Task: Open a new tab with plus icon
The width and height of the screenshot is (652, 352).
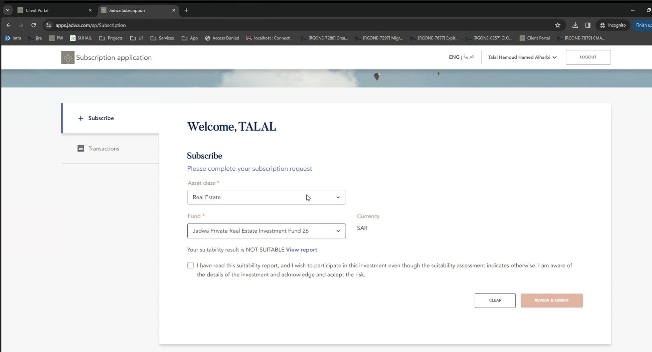Action: (186, 10)
